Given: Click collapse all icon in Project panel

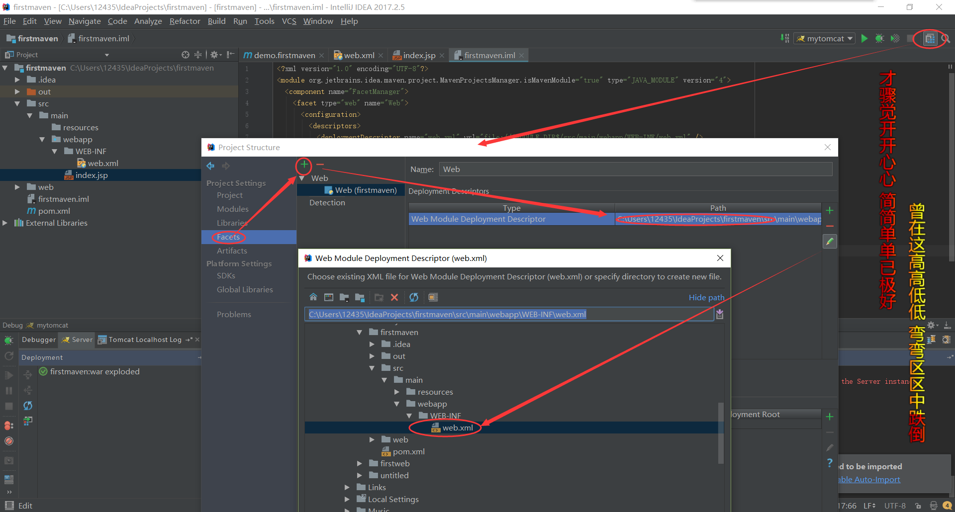Looking at the screenshot, I should (x=198, y=55).
